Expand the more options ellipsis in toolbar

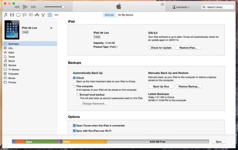click(57, 15)
